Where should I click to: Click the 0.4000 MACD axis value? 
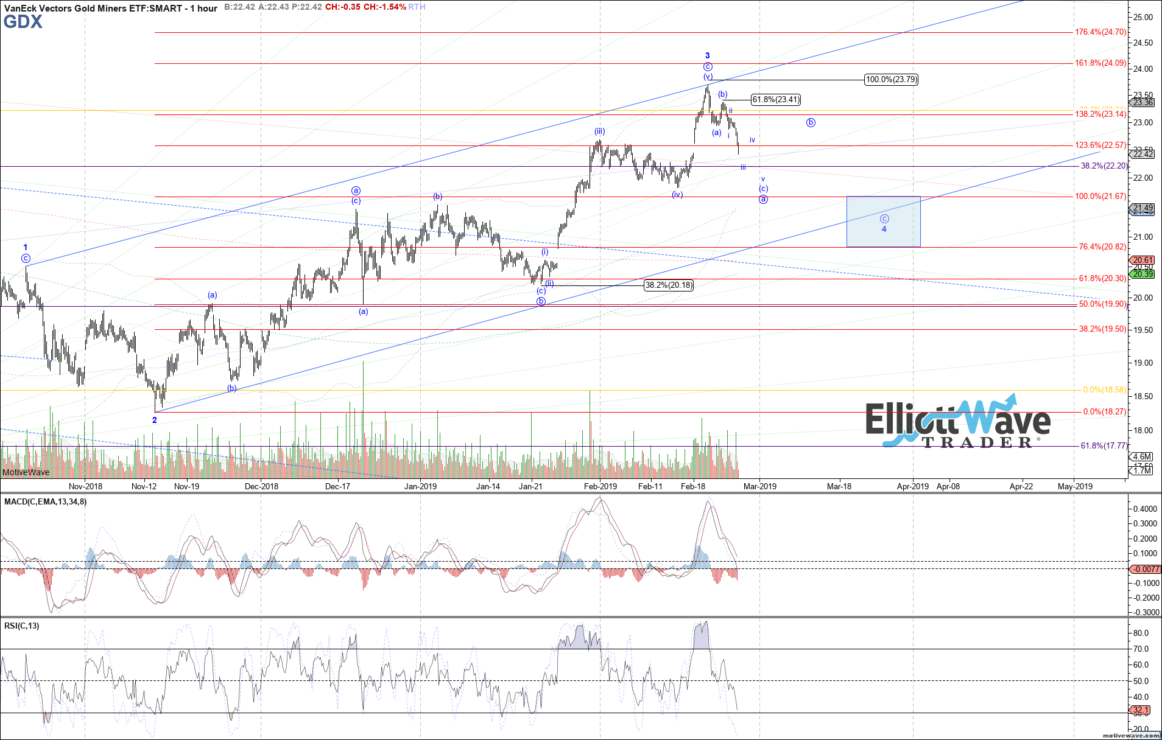tap(1145, 509)
